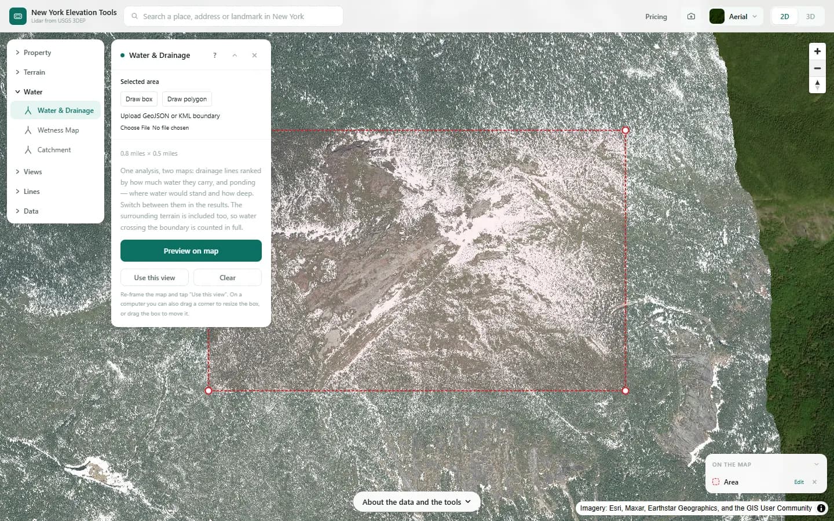Screen dimensions: 834x521
Task: Click the top-right corner handle of selection box
Action: [625, 130]
